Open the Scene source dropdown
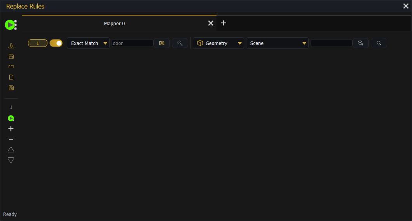Image resolution: width=412 pixels, height=221 pixels. pyautogui.click(x=277, y=43)
